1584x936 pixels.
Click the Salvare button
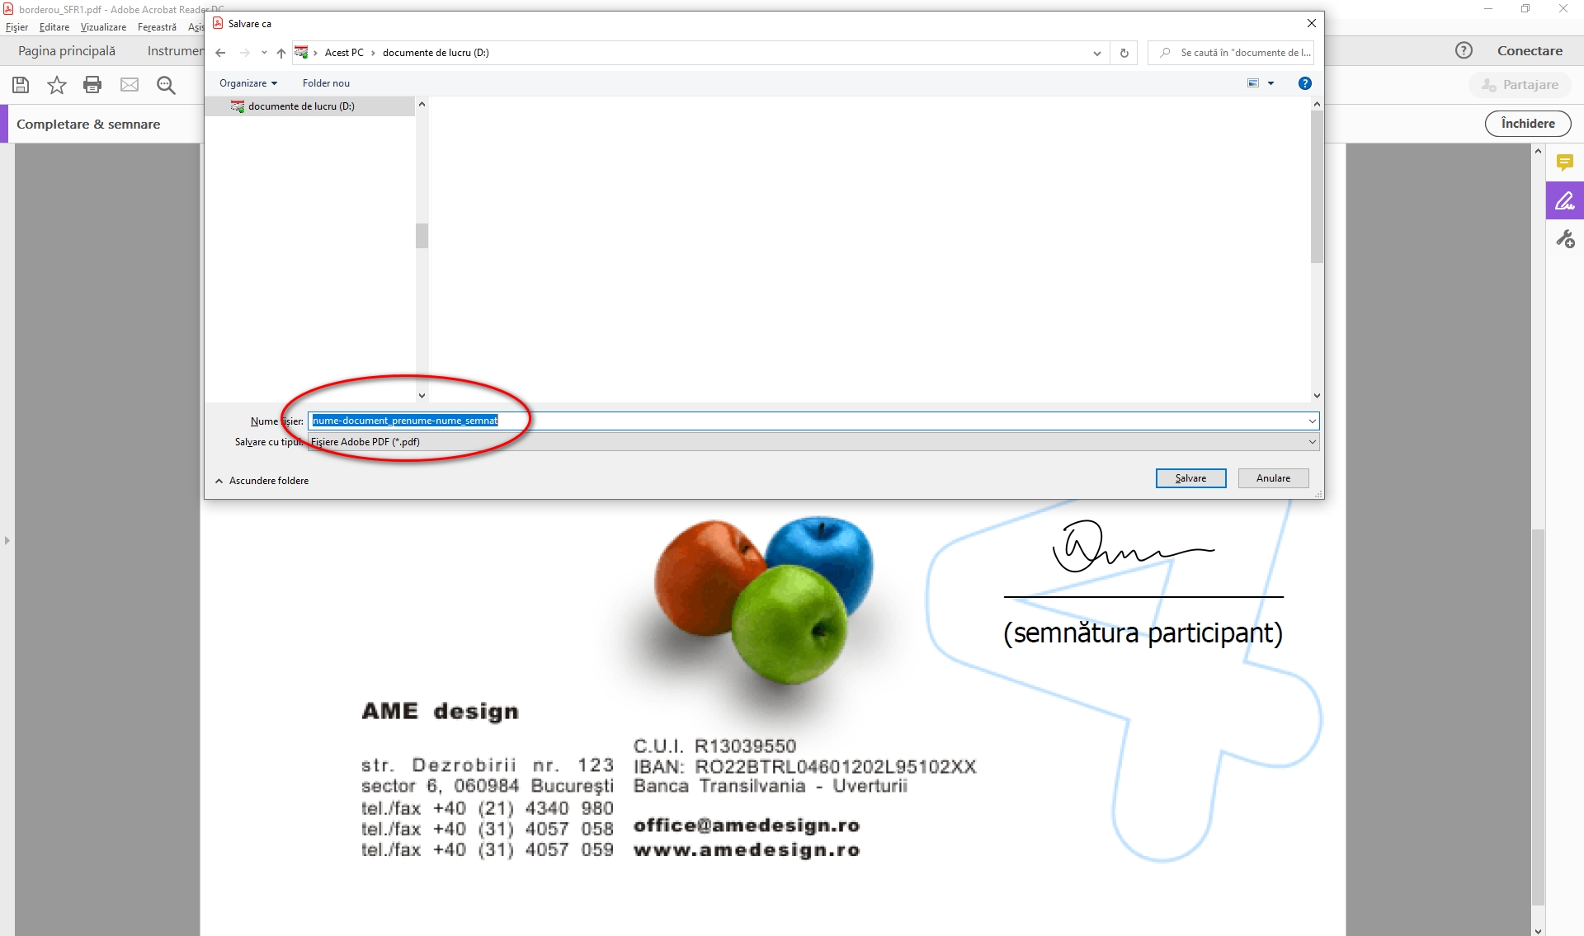(1190, 478)
